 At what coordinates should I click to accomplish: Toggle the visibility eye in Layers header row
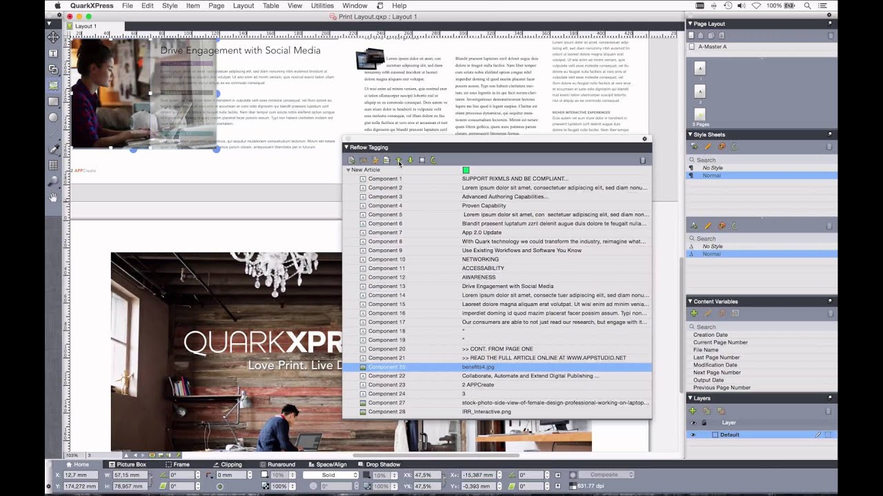tap(693, 423)
